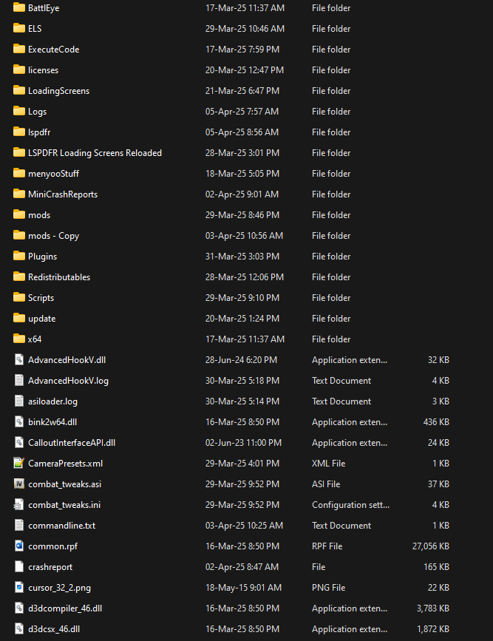Click the crashreport blank file icon

(18, 566)
